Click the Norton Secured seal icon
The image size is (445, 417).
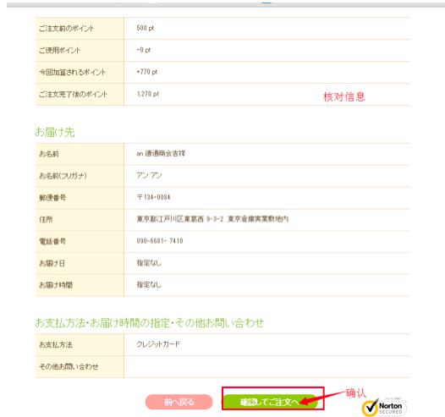384,407
